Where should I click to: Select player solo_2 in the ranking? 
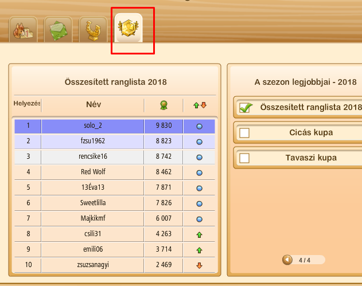click(93, 126)
